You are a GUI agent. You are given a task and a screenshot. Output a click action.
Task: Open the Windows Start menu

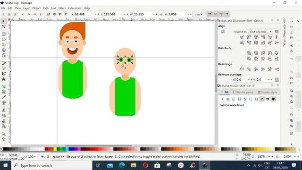pyautogui.click(x=5, y=165)
